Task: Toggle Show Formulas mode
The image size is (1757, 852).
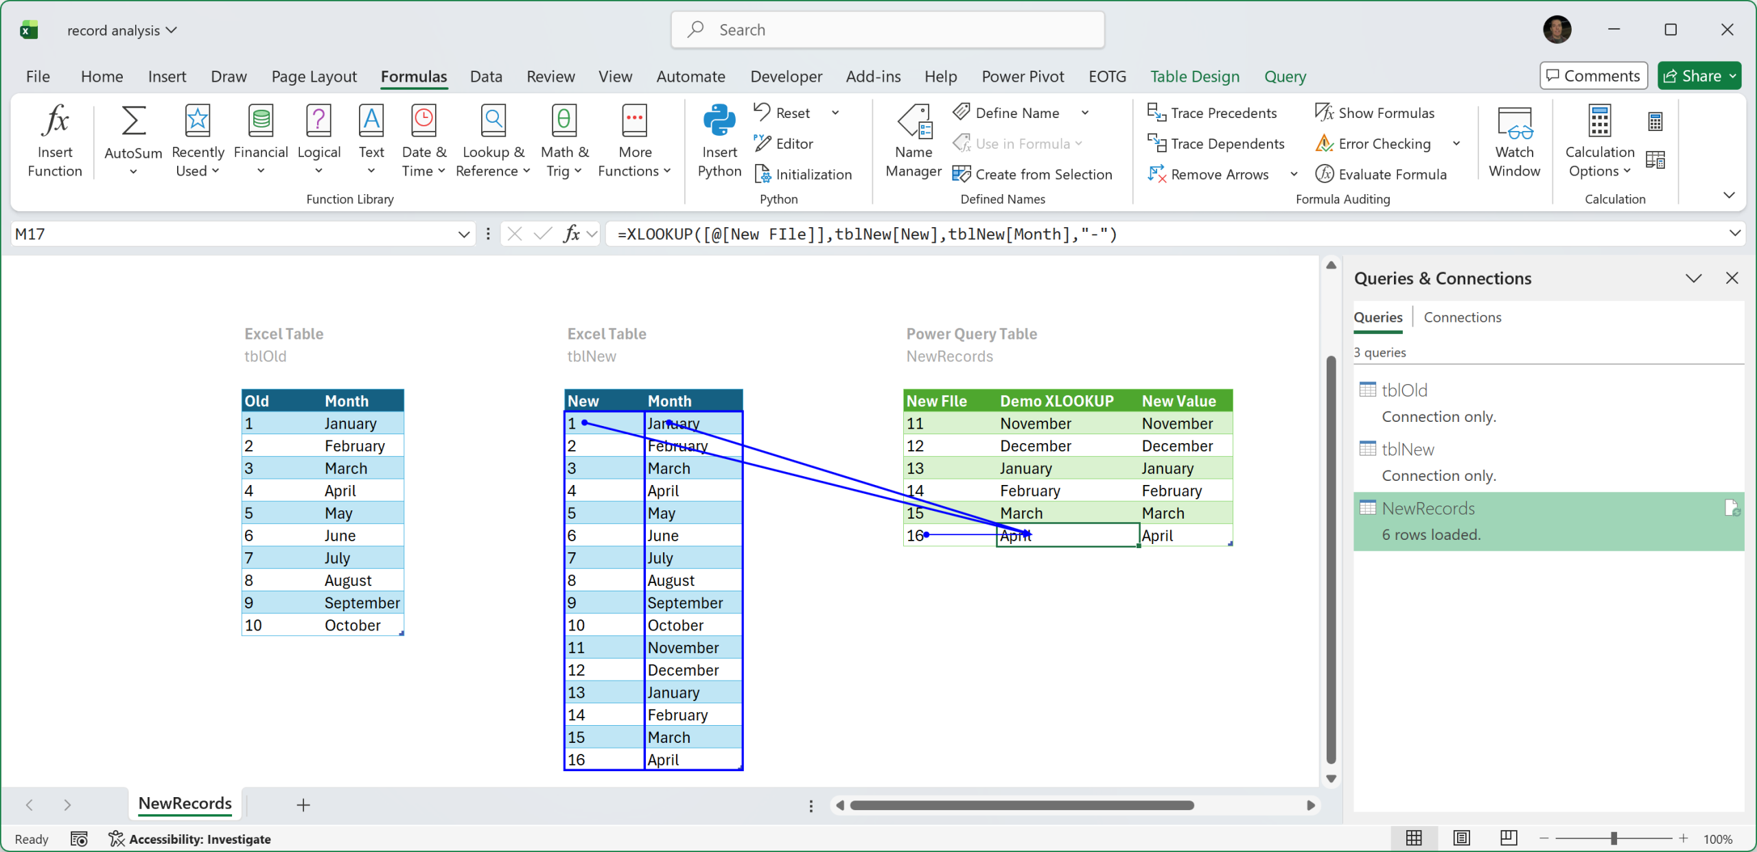Action: tap(1375, 113)
